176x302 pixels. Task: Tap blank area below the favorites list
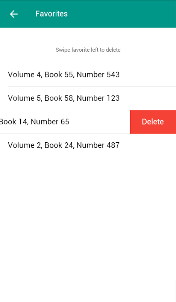tap(88, 222)
